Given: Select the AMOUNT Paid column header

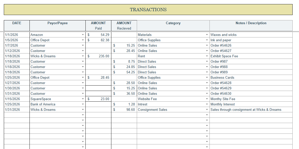Looking at the screenshot, I should [x=98, y=25].
